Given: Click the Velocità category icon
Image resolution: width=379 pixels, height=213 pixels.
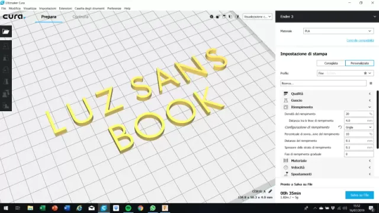Looking at the screenshot, I should pos(285,167).
